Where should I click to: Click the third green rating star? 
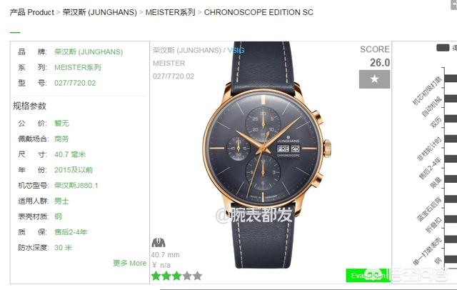pyautogui.click(x=176, y=276)
